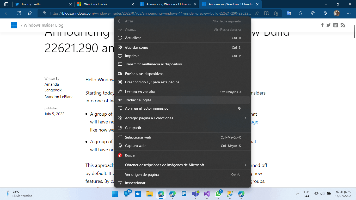Add page to favorites with star icon
The image size is (356, 200).
pos(276,13)
